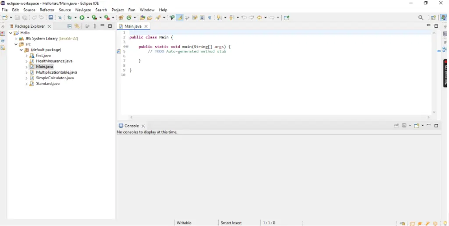449x226 pixels.
Task: Click the Previous Annotation icon
Action: pyautogui.click(x=232, y=18)
